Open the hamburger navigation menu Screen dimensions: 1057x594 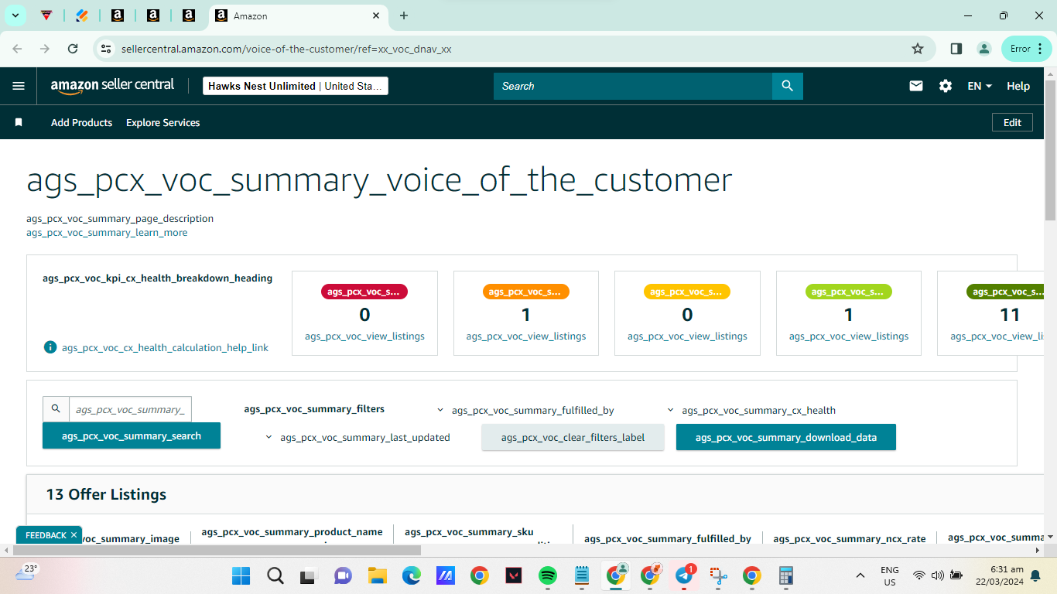click(19, 86)
